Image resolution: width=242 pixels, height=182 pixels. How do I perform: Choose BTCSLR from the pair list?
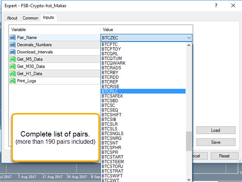[143, 124]
